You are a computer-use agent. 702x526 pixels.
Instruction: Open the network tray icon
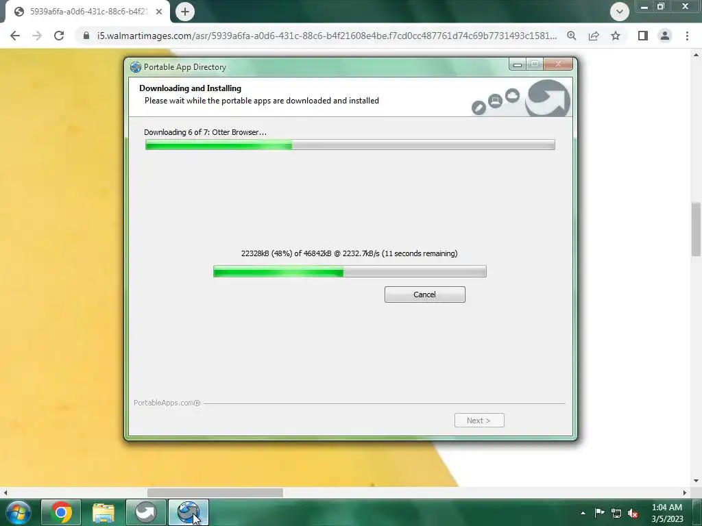(616, 513)
